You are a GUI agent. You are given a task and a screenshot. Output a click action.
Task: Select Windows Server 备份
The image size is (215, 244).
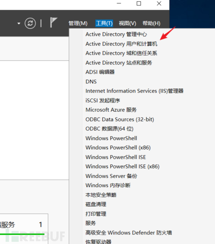click(x=111, y=176)
